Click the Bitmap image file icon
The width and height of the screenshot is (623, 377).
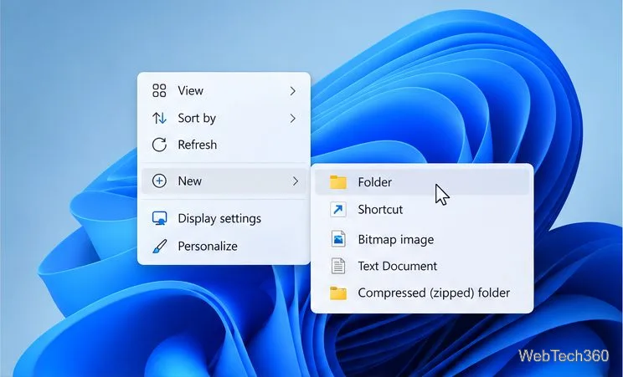(x=338, y=239)
